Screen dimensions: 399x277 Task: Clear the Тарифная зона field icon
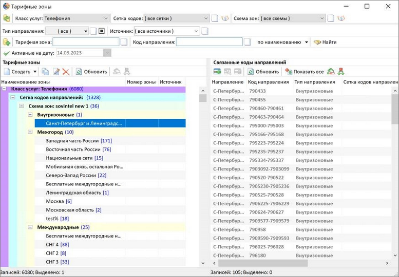point(124,42)
